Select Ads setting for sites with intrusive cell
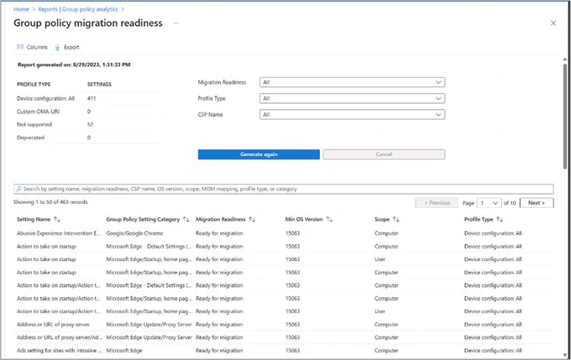 pyautogui.click(x=59, y=351)
